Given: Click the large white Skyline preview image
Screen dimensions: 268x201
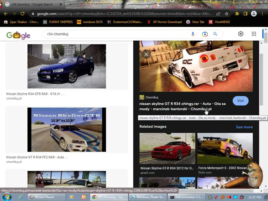Looking at the screenshot, I should coord(196,66).
